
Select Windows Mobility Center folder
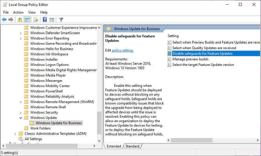[50, 86]
